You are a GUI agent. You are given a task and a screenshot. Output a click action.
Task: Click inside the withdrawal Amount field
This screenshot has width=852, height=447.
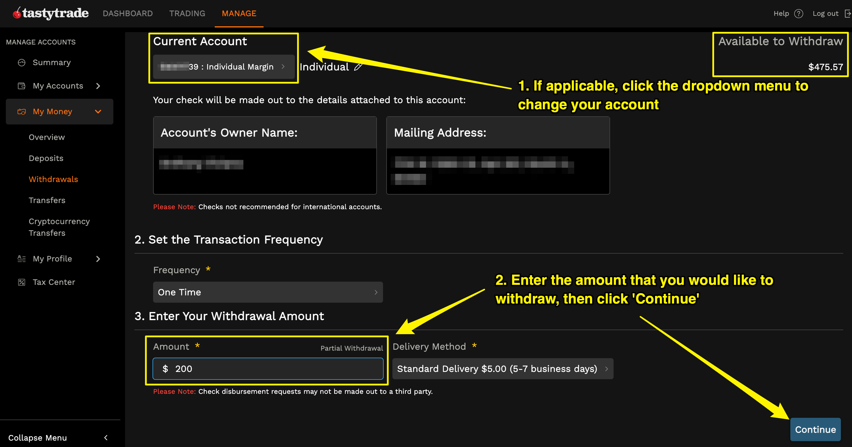tap(269, 369)
